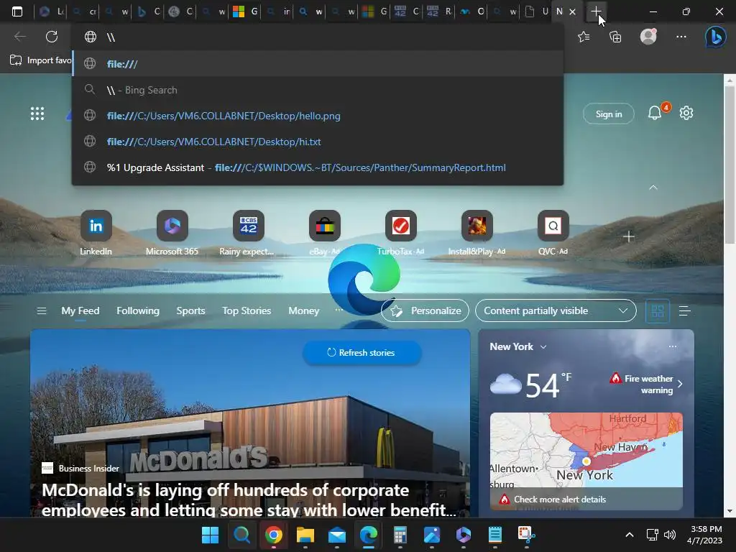Select the My Feed tab
The image size is (736, 552).
[x=80, y=310]
